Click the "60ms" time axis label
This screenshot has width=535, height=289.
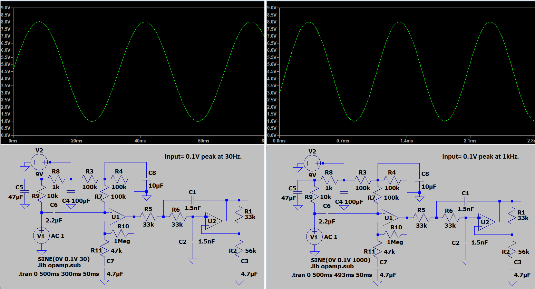pos(204,141)
